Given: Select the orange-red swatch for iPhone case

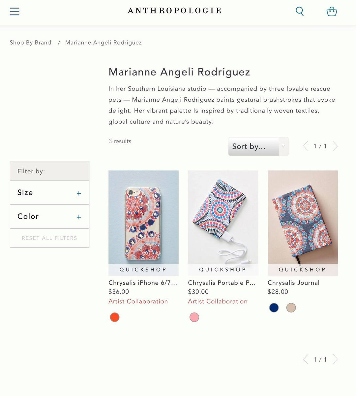Looking at the screenshot, I should [x=115, y=317].
